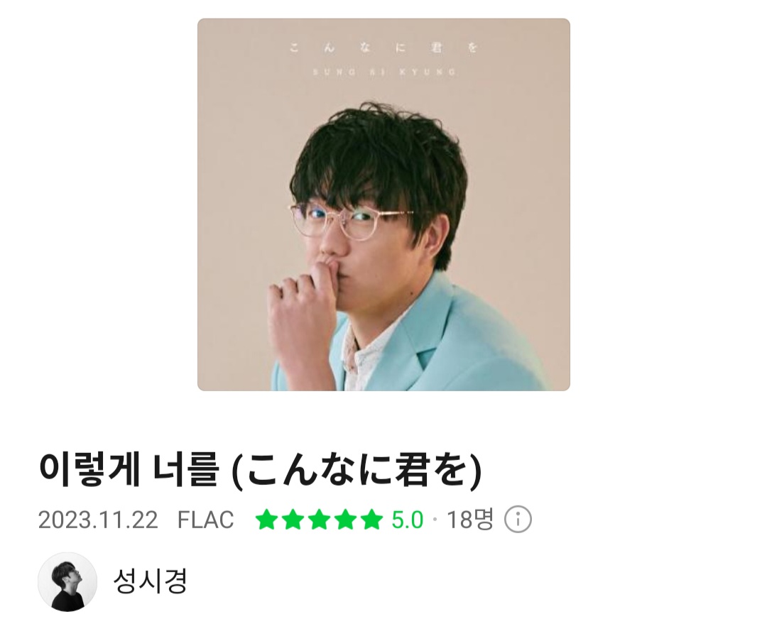The height and width of the screenshot is (624, 767).
Task: Click the SUNG SI KYUNG cover text
Action: click(x=384, y=72)
